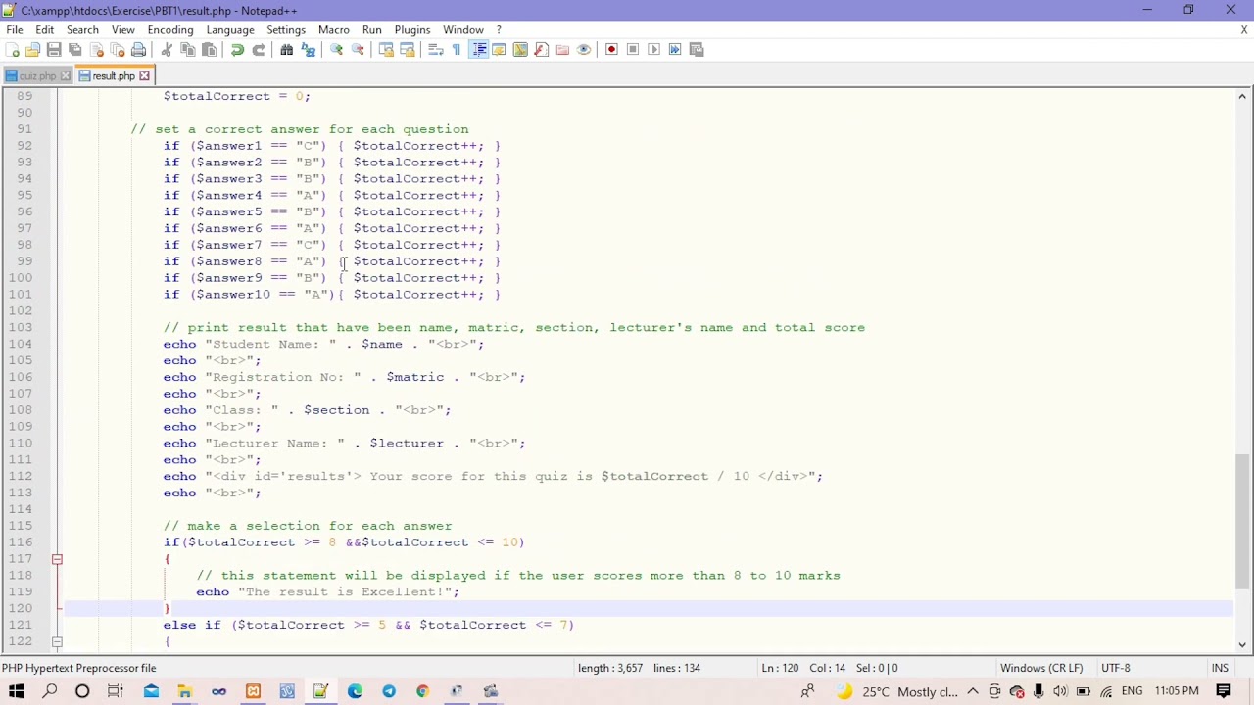1254x705 pixels.
Task: Click the scrollbar up arrow
Action: tap(1242, 96)
